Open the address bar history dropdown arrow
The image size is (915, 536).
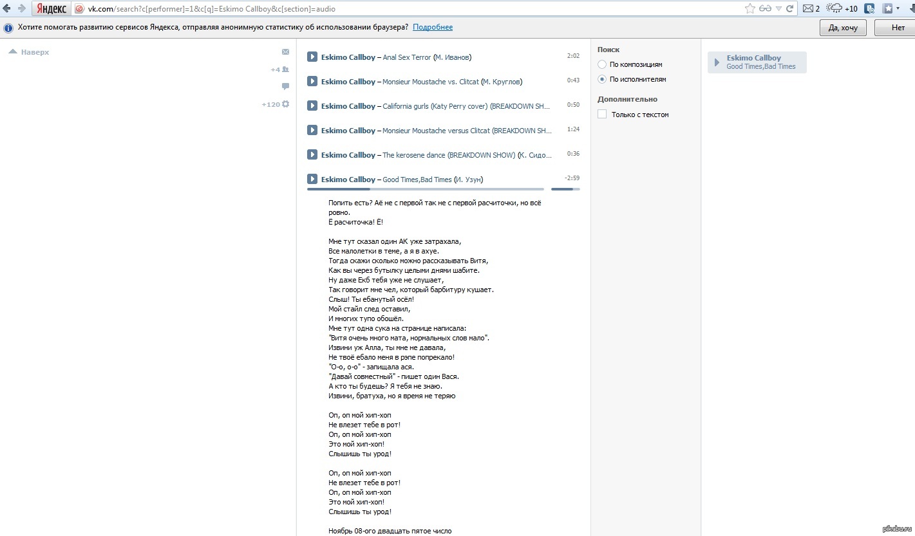click(x=779, y=9)
